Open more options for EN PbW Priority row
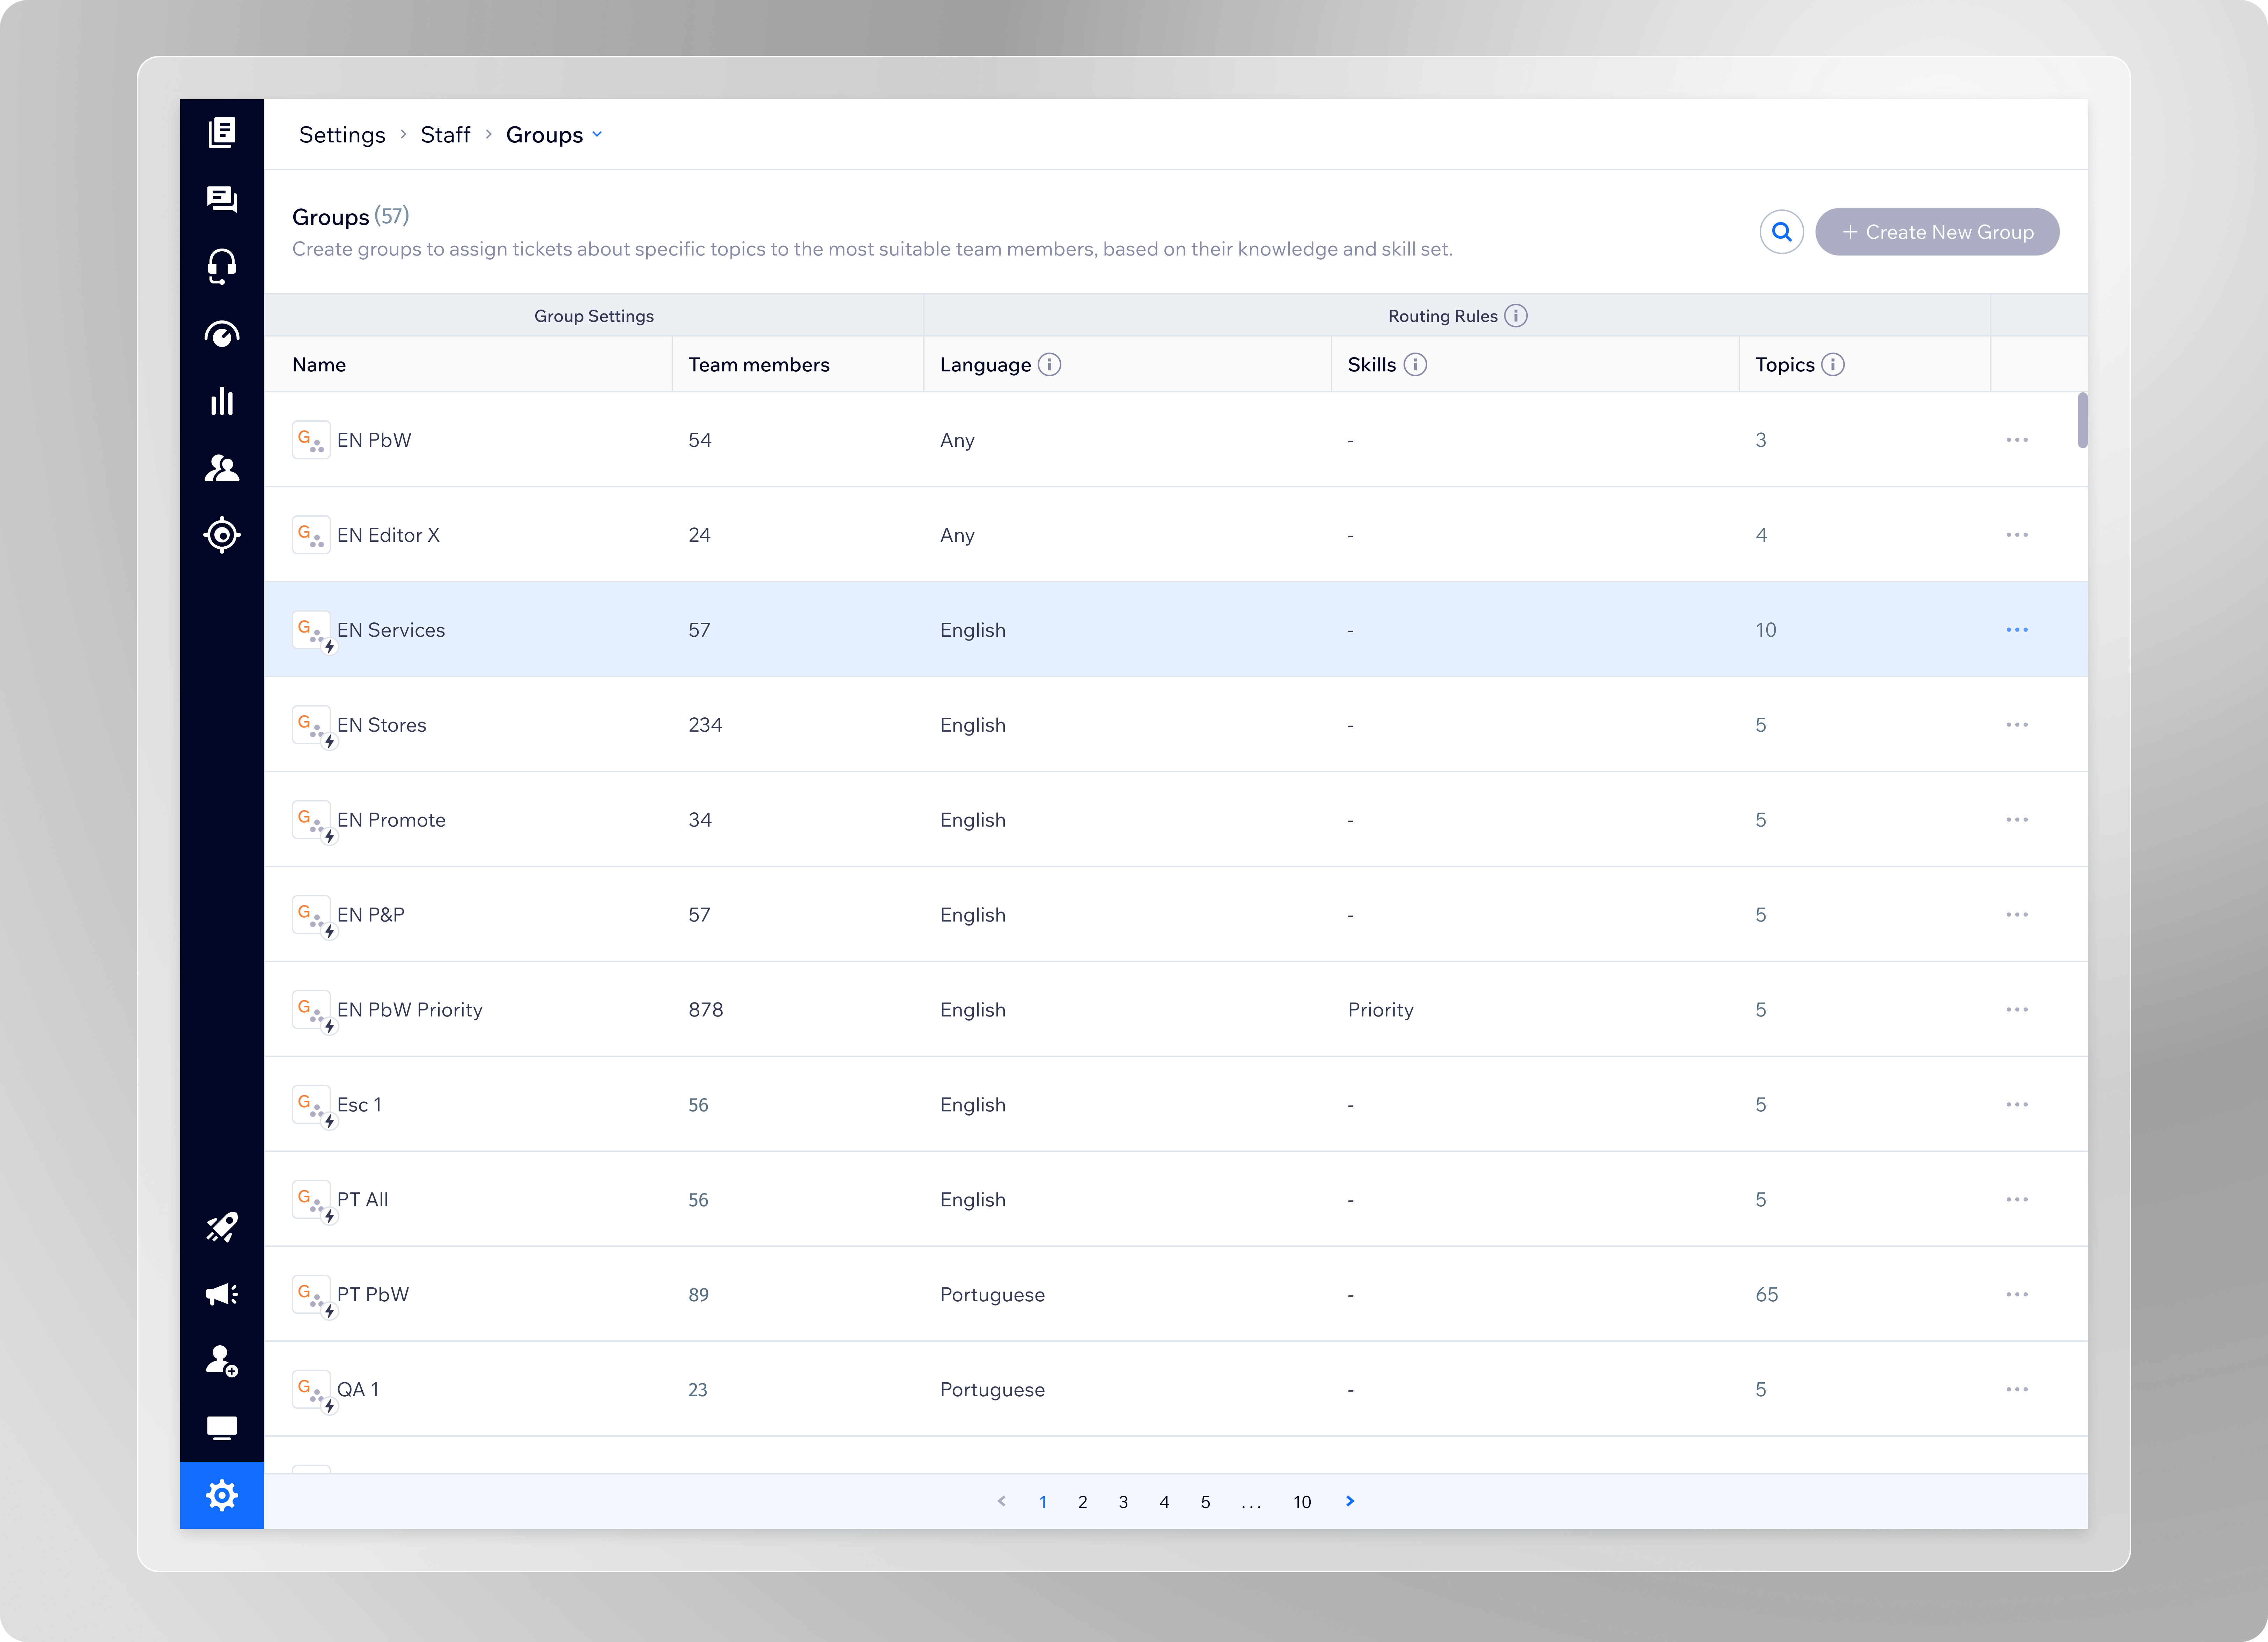 pos(2017,1010)
